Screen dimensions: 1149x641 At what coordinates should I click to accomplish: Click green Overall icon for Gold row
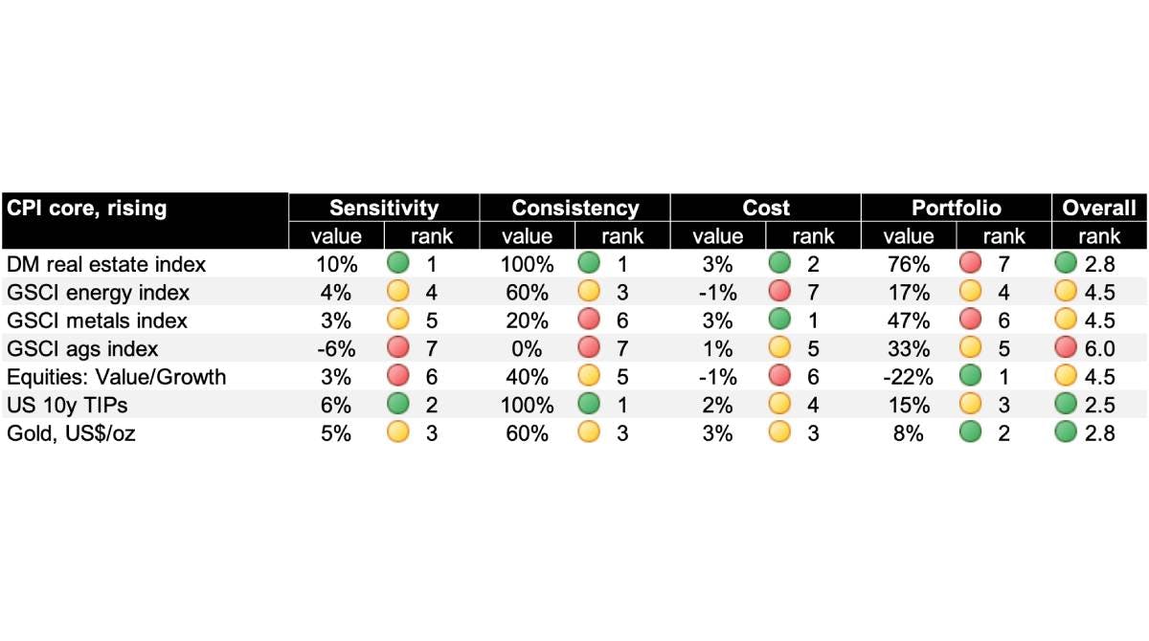coord(1068,433)
